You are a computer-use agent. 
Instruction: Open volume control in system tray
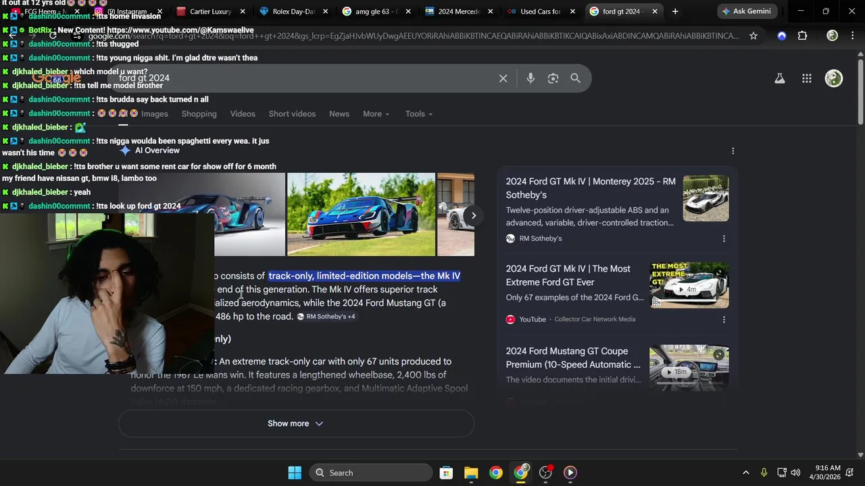pyautogui.click(x=795, y=473)
